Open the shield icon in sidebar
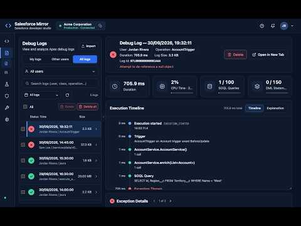301x226 pixels. tap(7, 96)
